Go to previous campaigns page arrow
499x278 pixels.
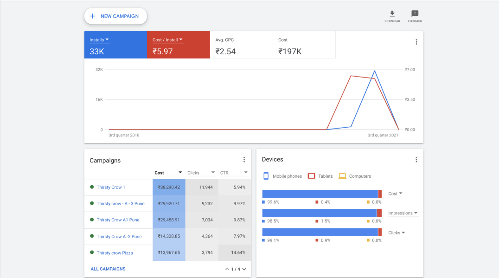pyautogui.click(x=227, y=269)
